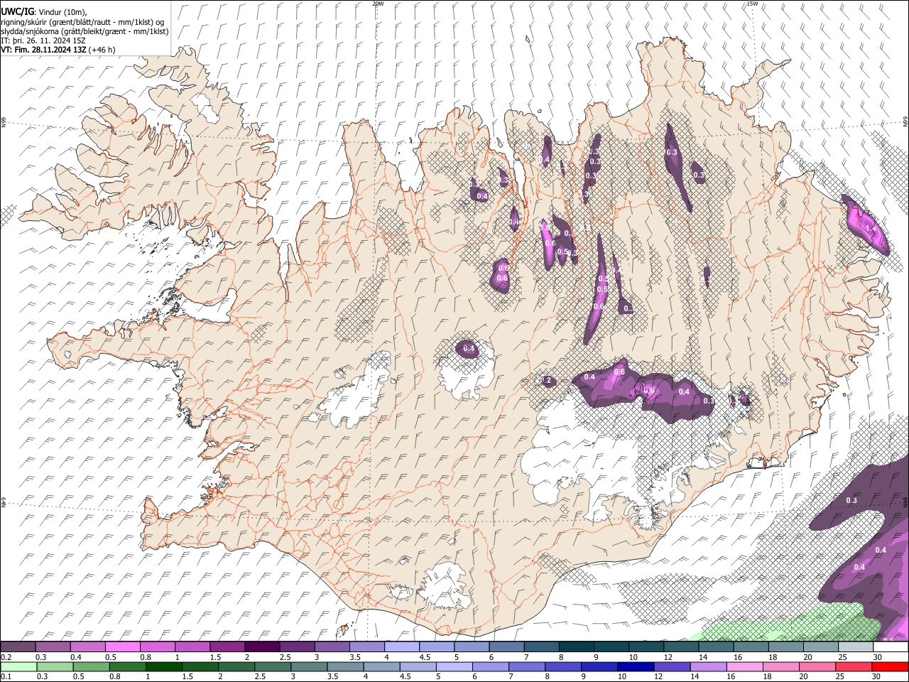
Task: Select the rain legend swatch between 5 and 6
Action: coord(455,667)
